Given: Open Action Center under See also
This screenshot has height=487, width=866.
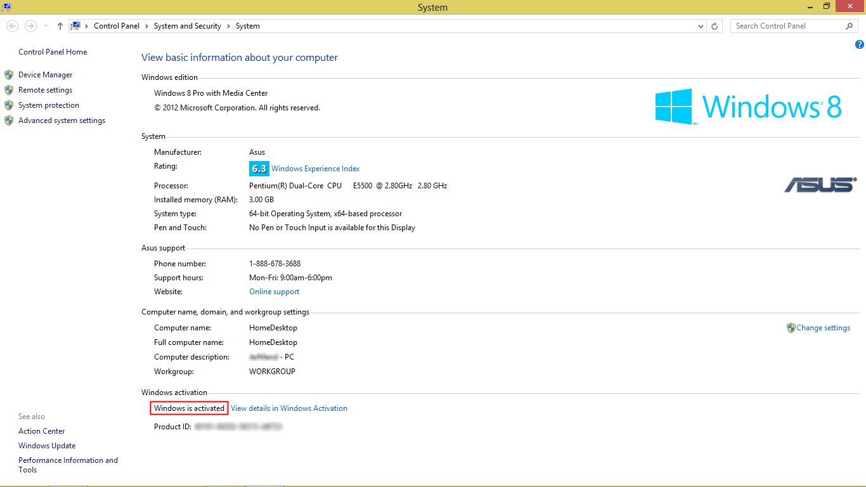Looking at the screenshot, I should (x=42, y=431).
